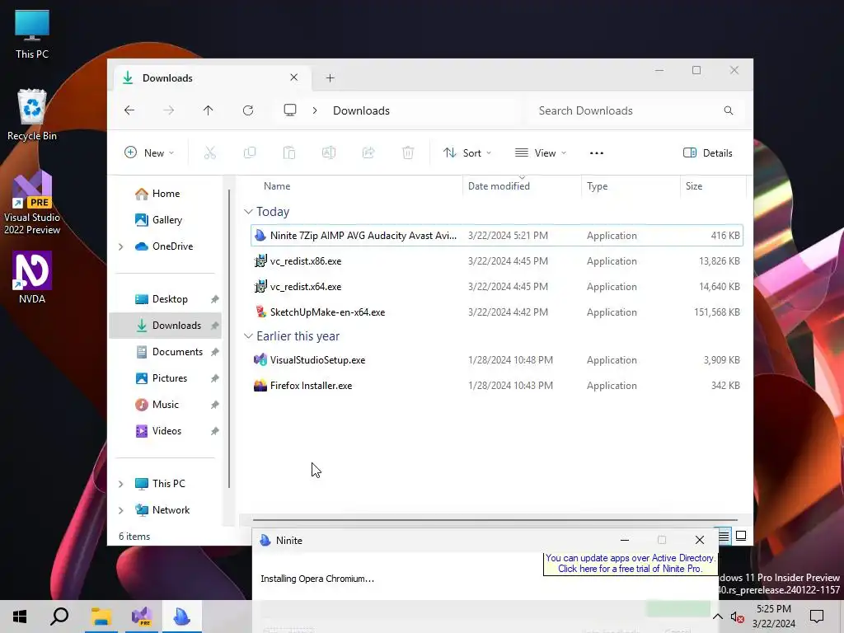Refresh the Downloads folder

point(247,110)
